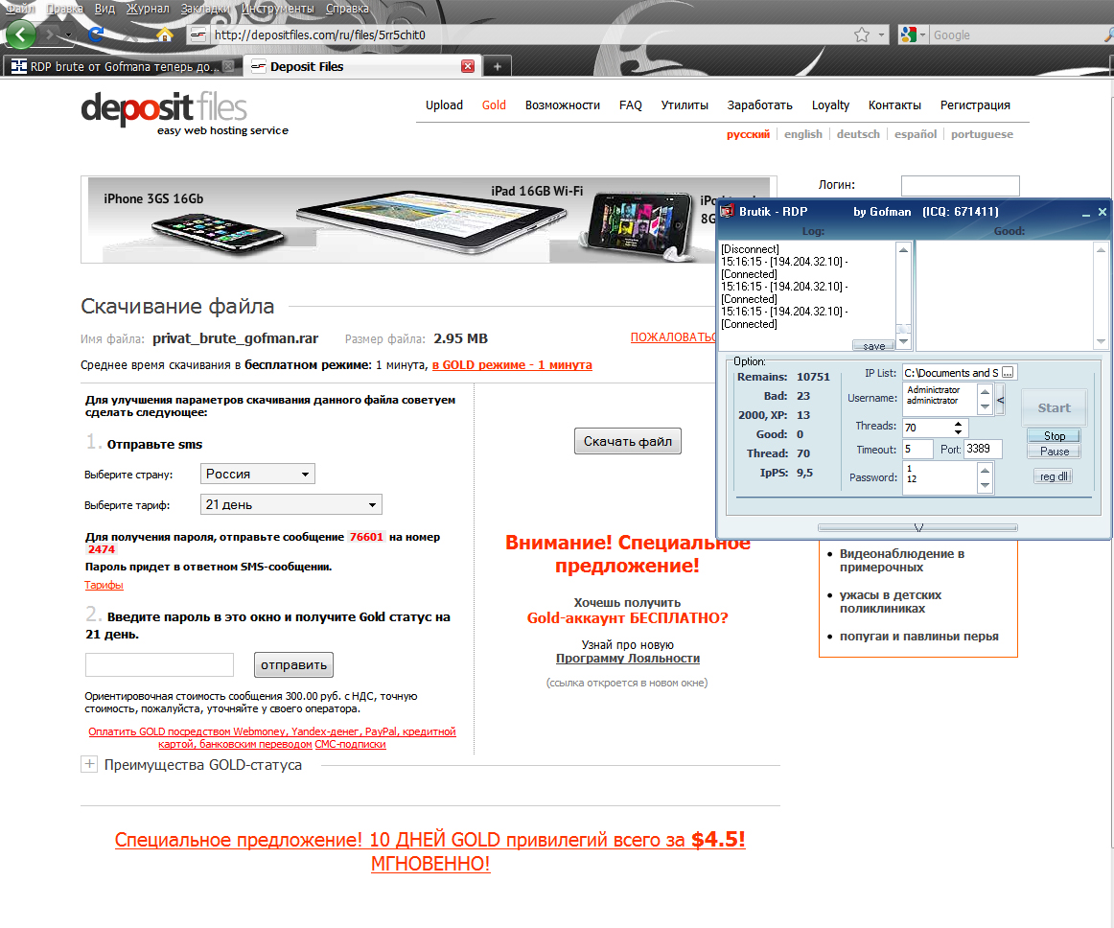Click the Google search engine icon
Image resolution: width=1114 pixels, height=928 pixels.
click(908, 35)
